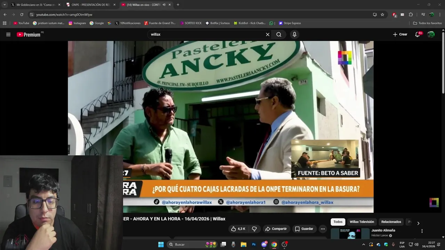
Task: Reload the current page
Action: tap(22, 15)
